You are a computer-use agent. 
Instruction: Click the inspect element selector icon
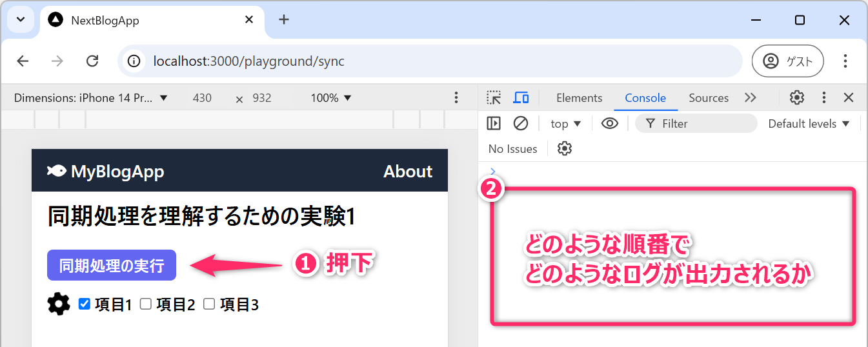click(494, 98)
